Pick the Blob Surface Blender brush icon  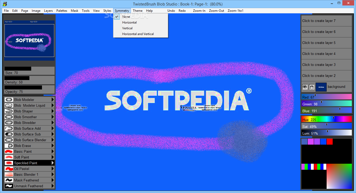[x=9, y=140]
